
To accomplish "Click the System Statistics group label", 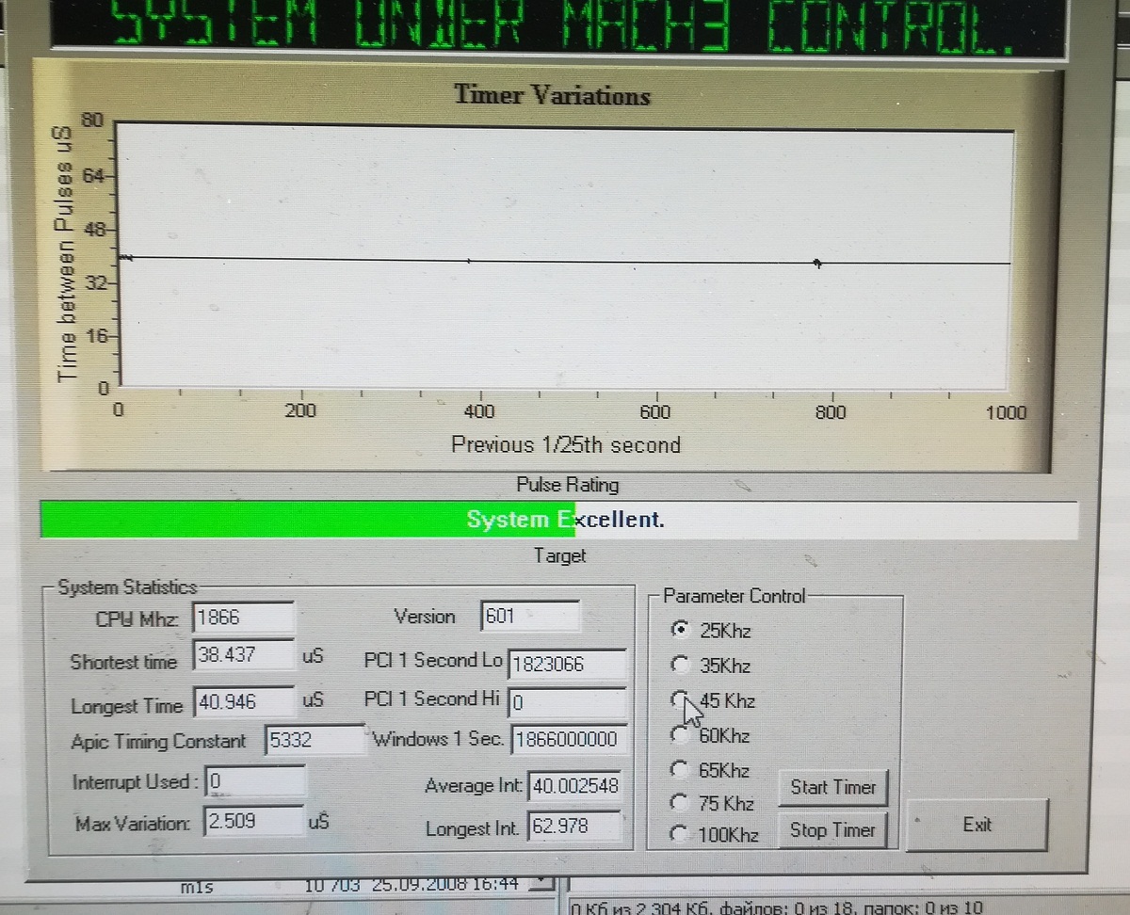I will [127, 587].
